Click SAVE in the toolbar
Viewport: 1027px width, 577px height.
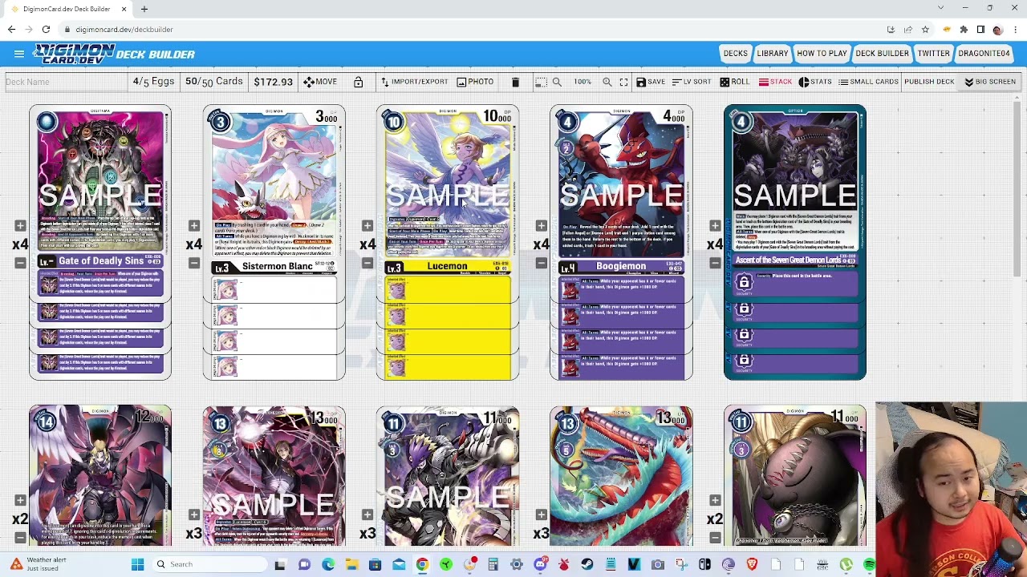coord(650,82)
